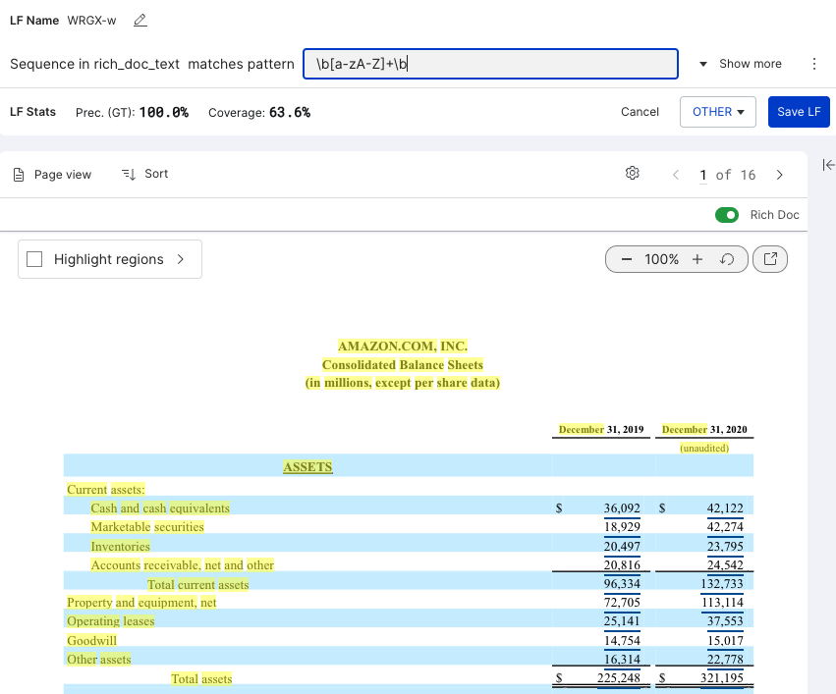Click 'Sequence in rich_doc_text' field selector
Viewport: 836px width, 694px height.
pyautogui.click(x=95, y=64)
